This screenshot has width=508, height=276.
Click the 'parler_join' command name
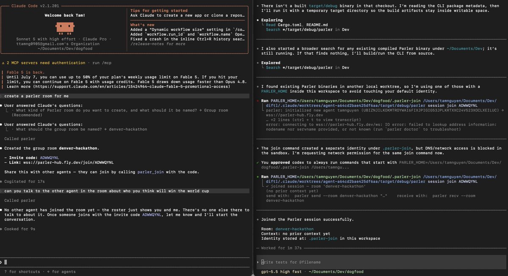pyautogui.click(x=150, y=172)
